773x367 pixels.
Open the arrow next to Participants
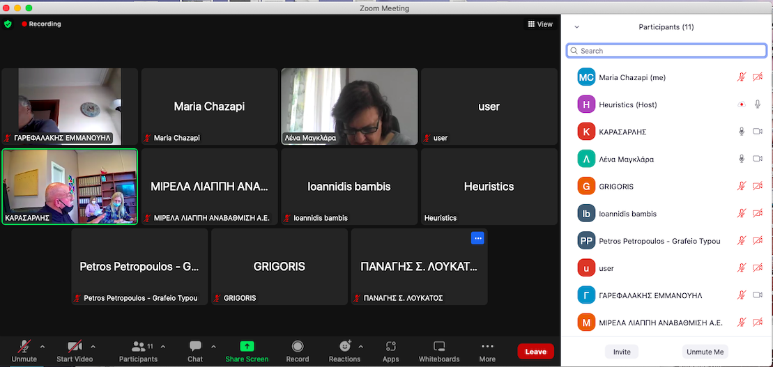163,346
